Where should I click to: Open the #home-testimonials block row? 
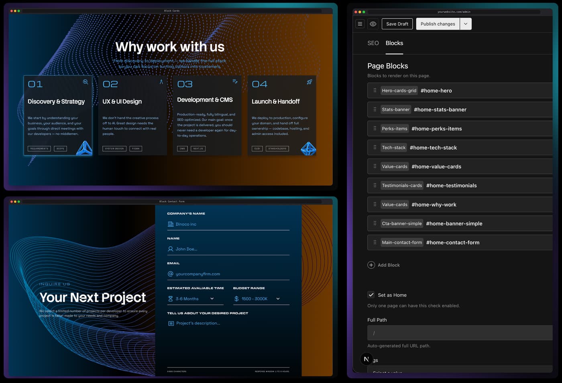click(460, 185)
